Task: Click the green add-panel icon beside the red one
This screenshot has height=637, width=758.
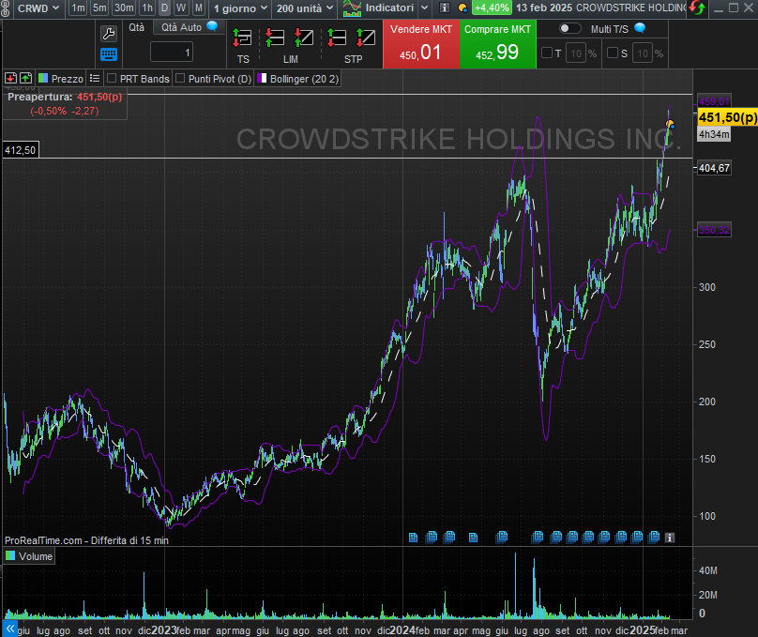Action: 25,79
